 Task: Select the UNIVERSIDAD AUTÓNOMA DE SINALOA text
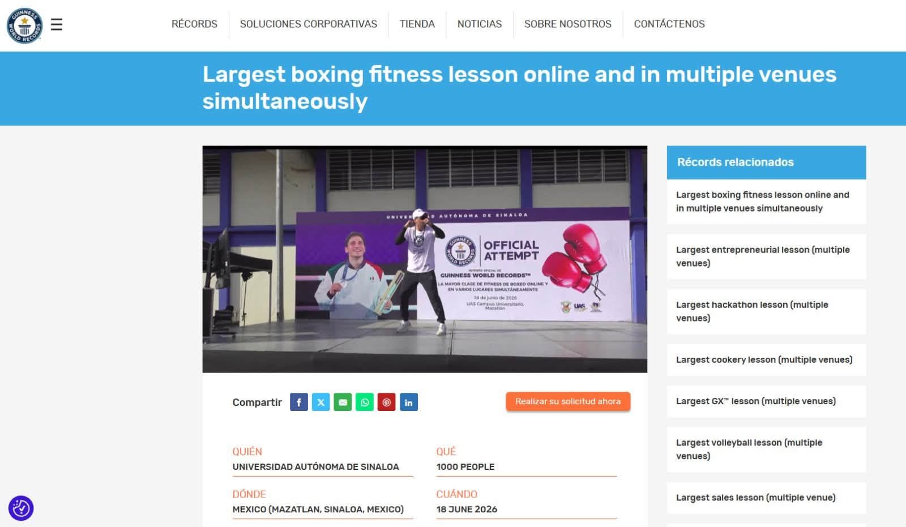coord(315,466)
